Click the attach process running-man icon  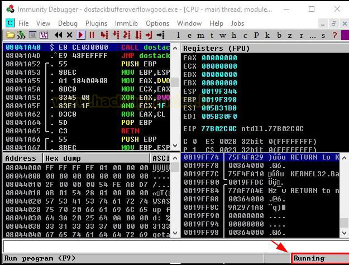(x=21, y=35)
